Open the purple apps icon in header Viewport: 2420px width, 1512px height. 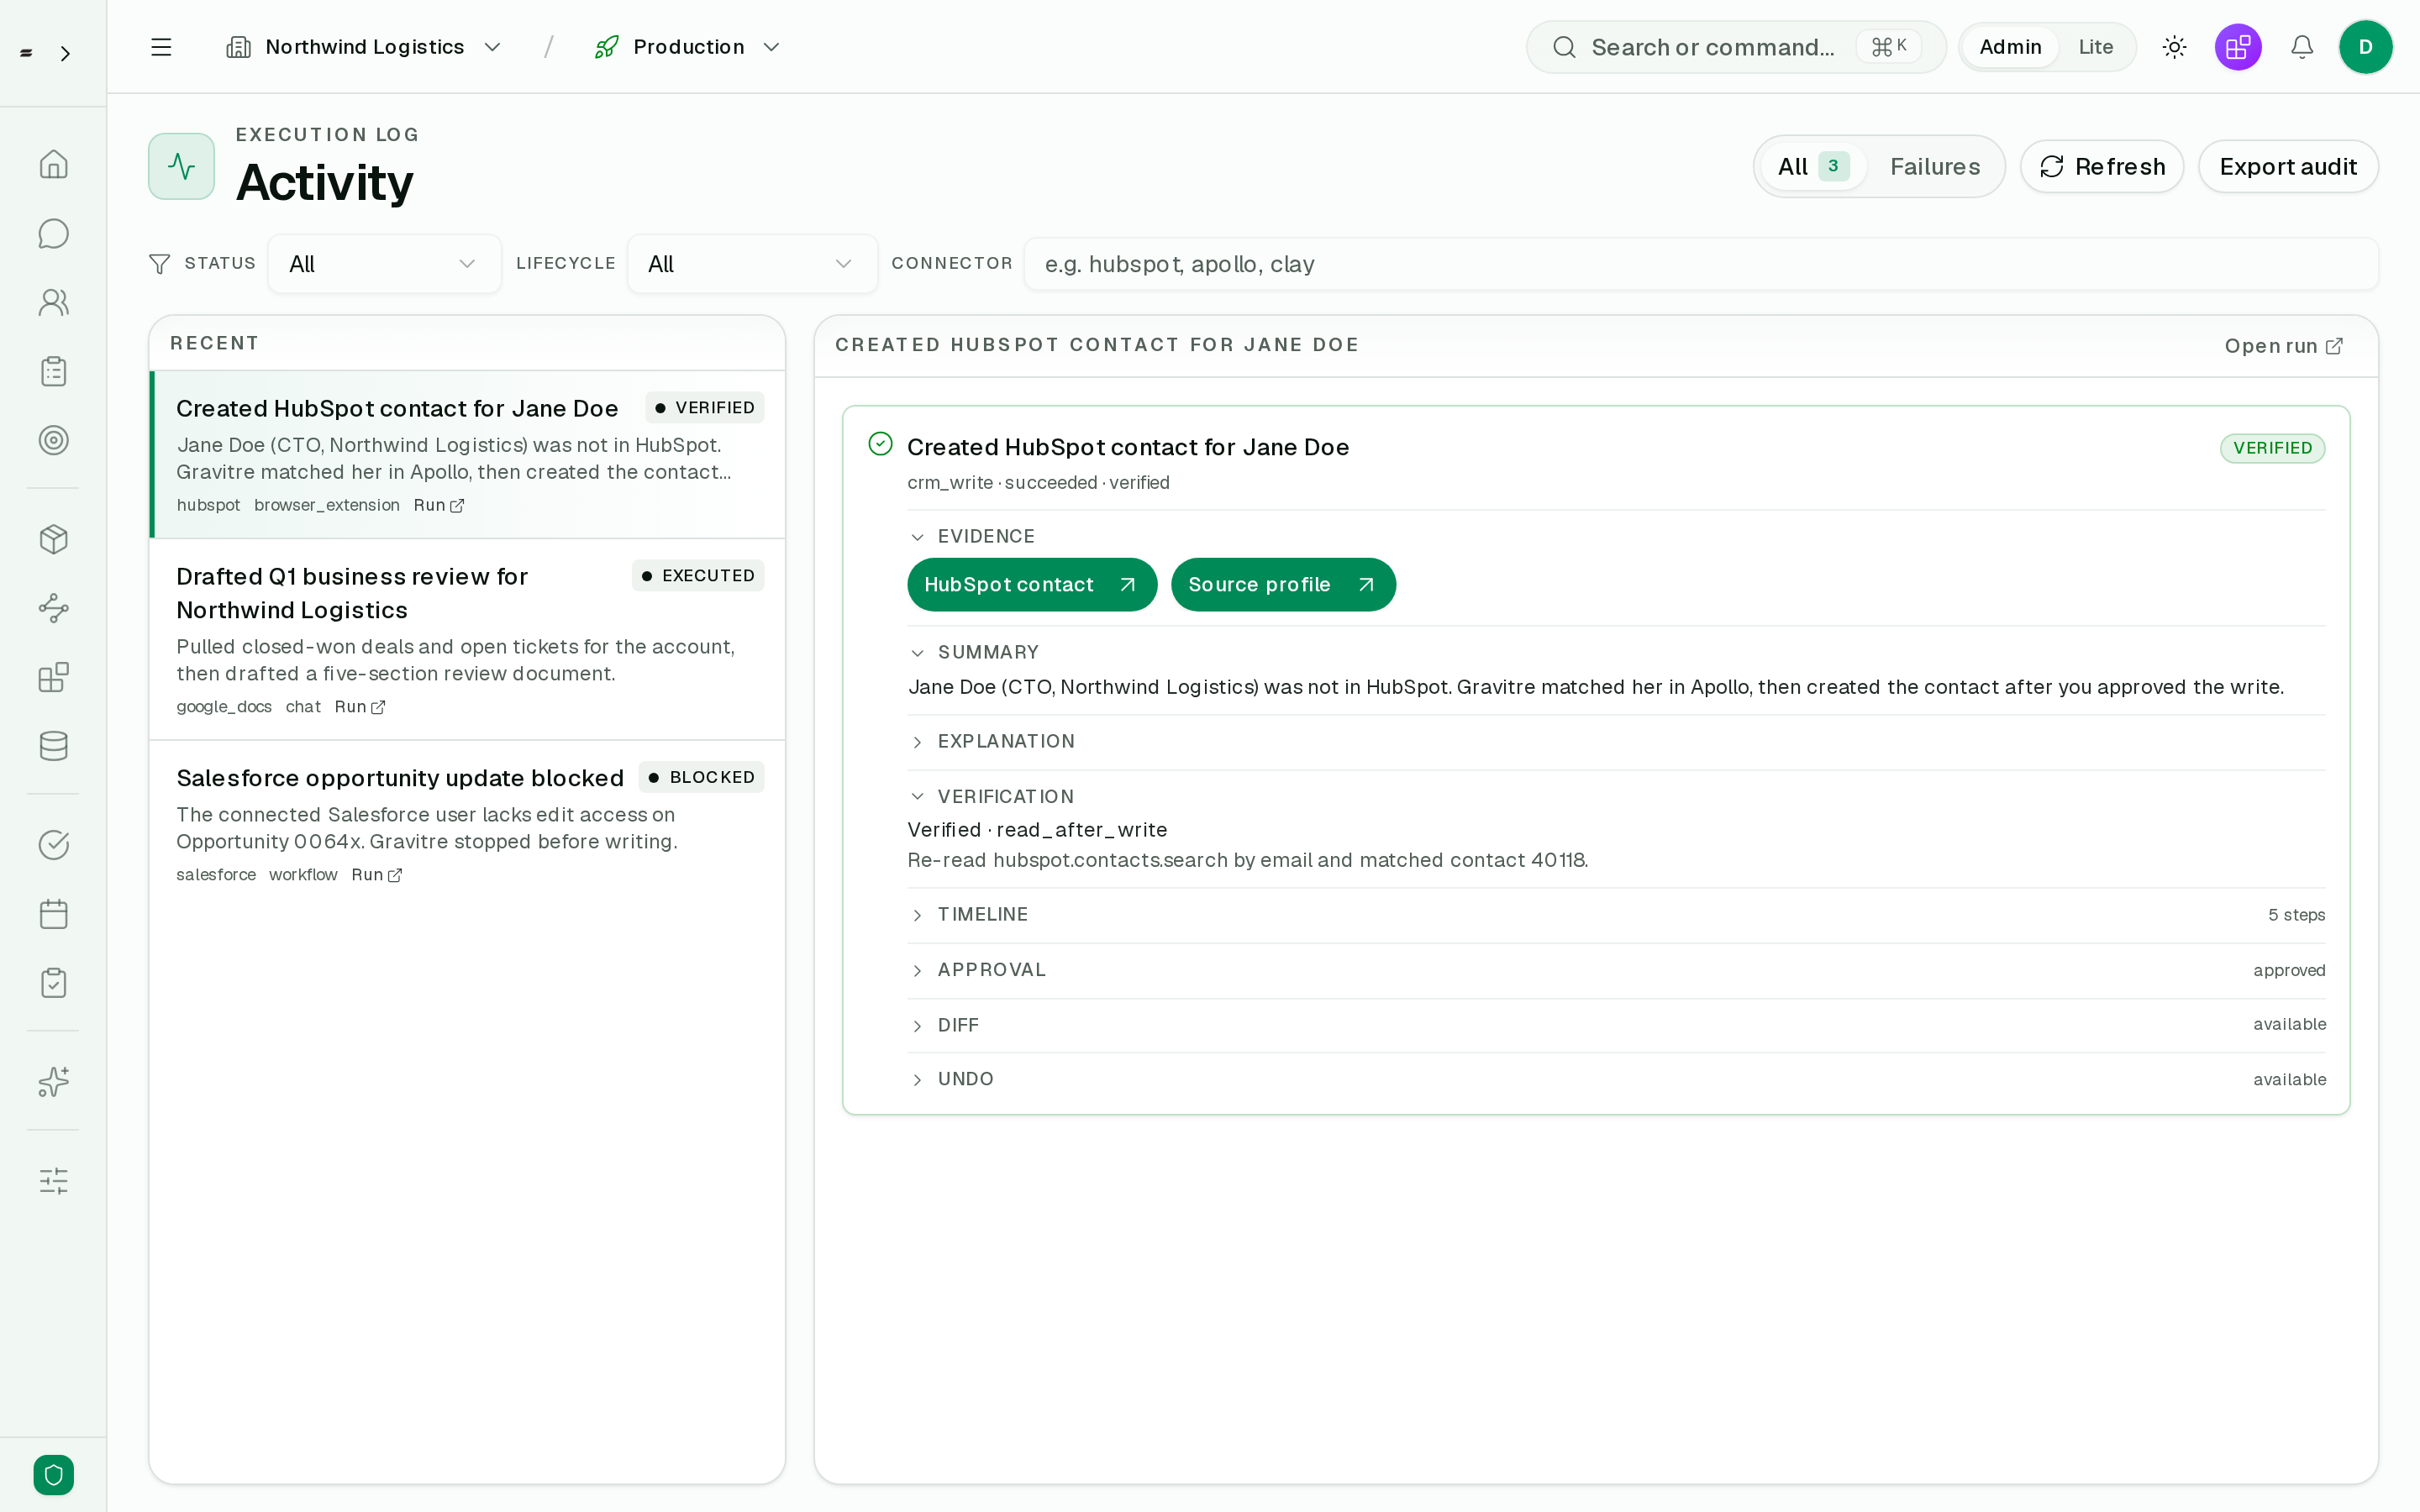click(x=2238, y=47)
